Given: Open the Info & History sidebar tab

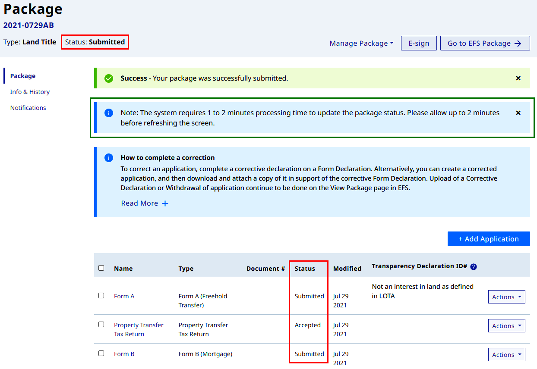Looking at the screenshot, I should tap(30, 92).
